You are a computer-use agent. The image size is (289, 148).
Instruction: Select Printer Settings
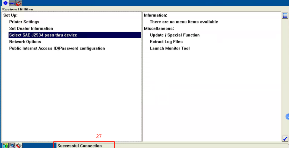click(24, 22)
